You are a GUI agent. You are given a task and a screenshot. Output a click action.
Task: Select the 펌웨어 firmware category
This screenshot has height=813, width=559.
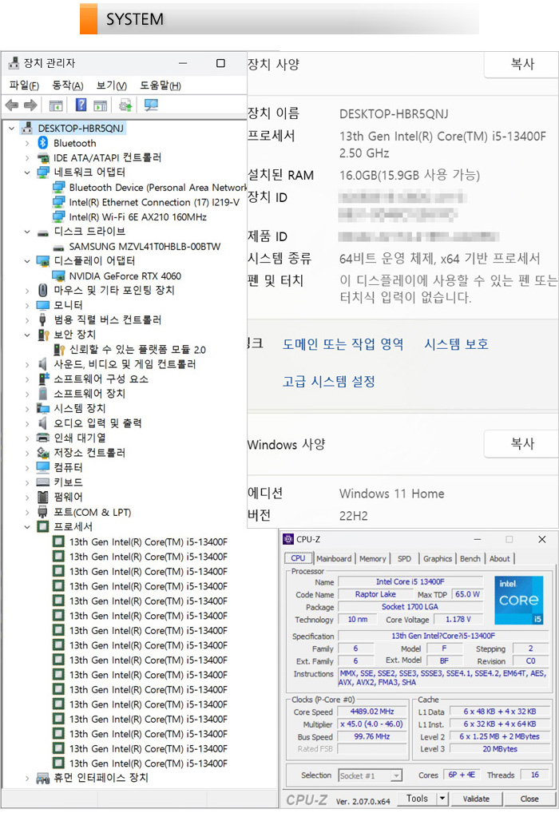coord(68,497)
